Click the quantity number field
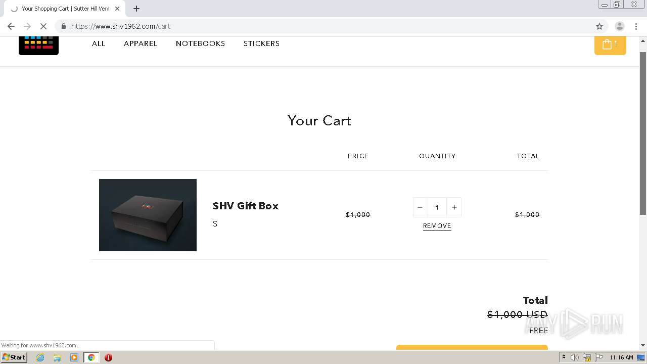Viewport: 647px width, 364px height. [437, 207]
